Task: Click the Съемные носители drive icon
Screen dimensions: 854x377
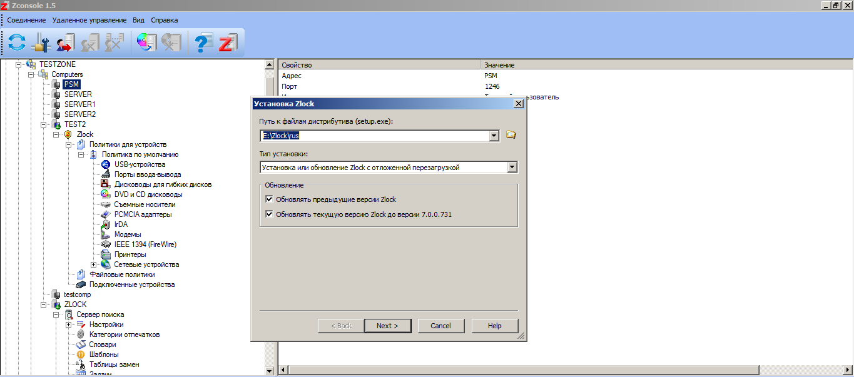Action: [x=106, y=204]
